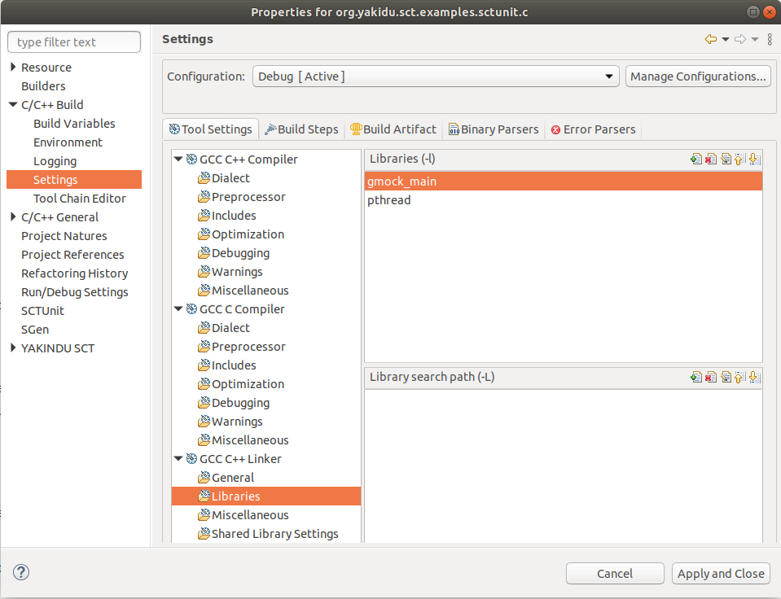This screenshot has height=599, width=781.
Task: Open the Binary Parsers tab
Action: click(x=494, y=129)
